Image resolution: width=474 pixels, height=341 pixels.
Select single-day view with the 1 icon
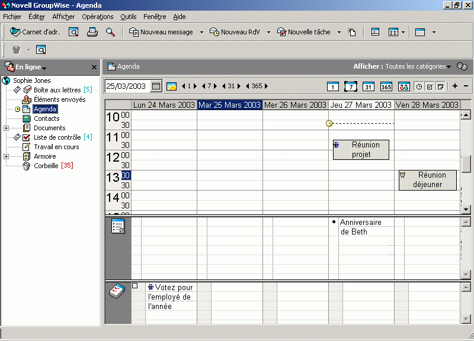pyautogui.click(x=333, y=86)
